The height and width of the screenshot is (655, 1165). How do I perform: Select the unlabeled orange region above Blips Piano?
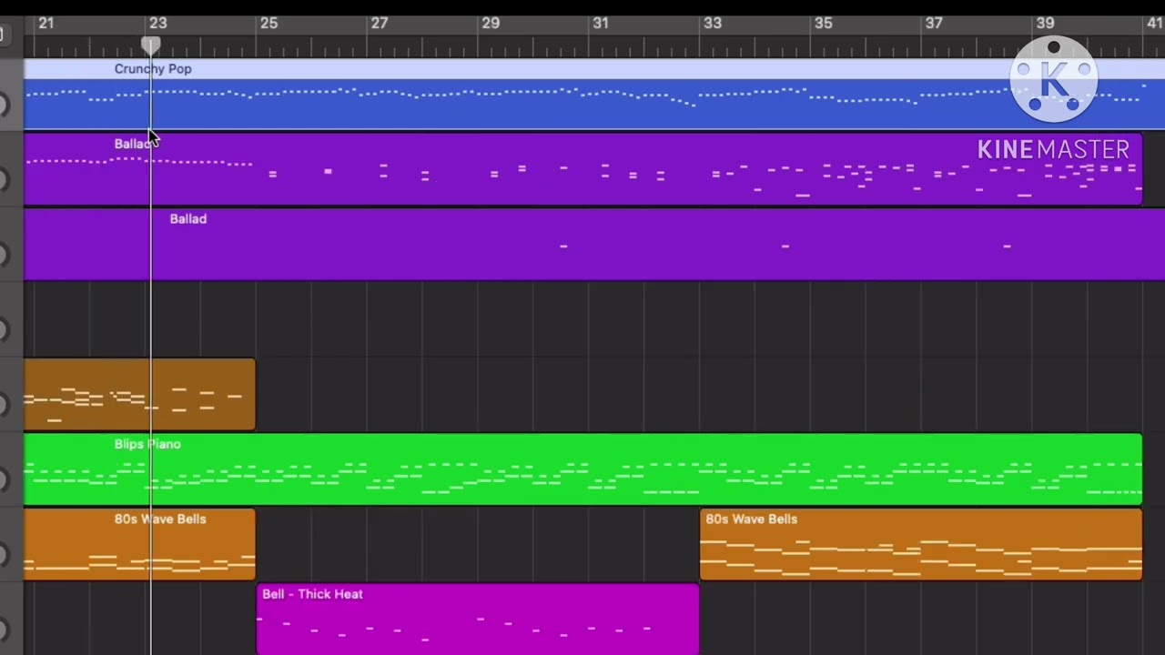(x=139, y=394)
